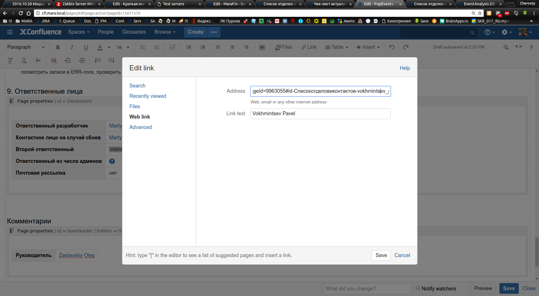
Task: Redo the last edit
Action: 406,47
